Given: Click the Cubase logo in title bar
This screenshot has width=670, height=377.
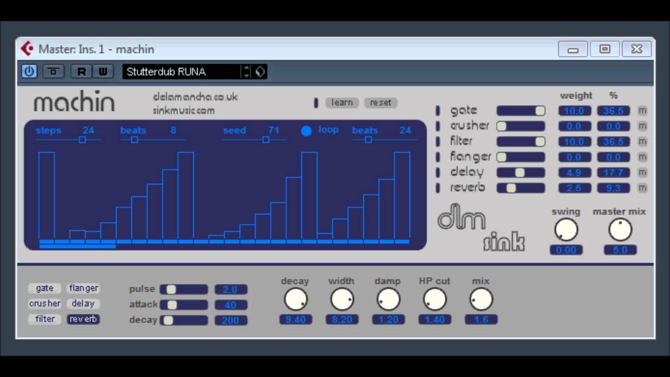Looking at the screenshot, I should point(27,49).
